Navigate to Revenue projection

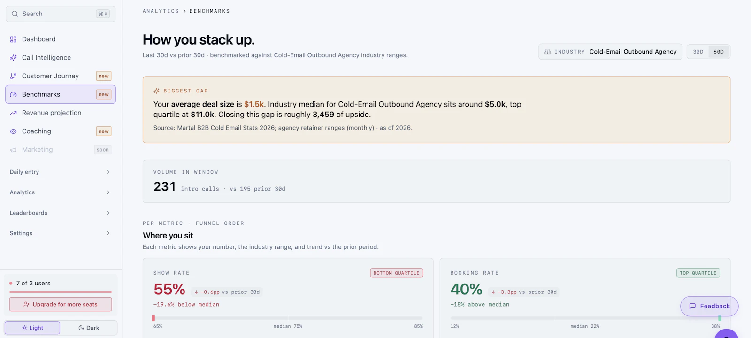click(60, 113)
